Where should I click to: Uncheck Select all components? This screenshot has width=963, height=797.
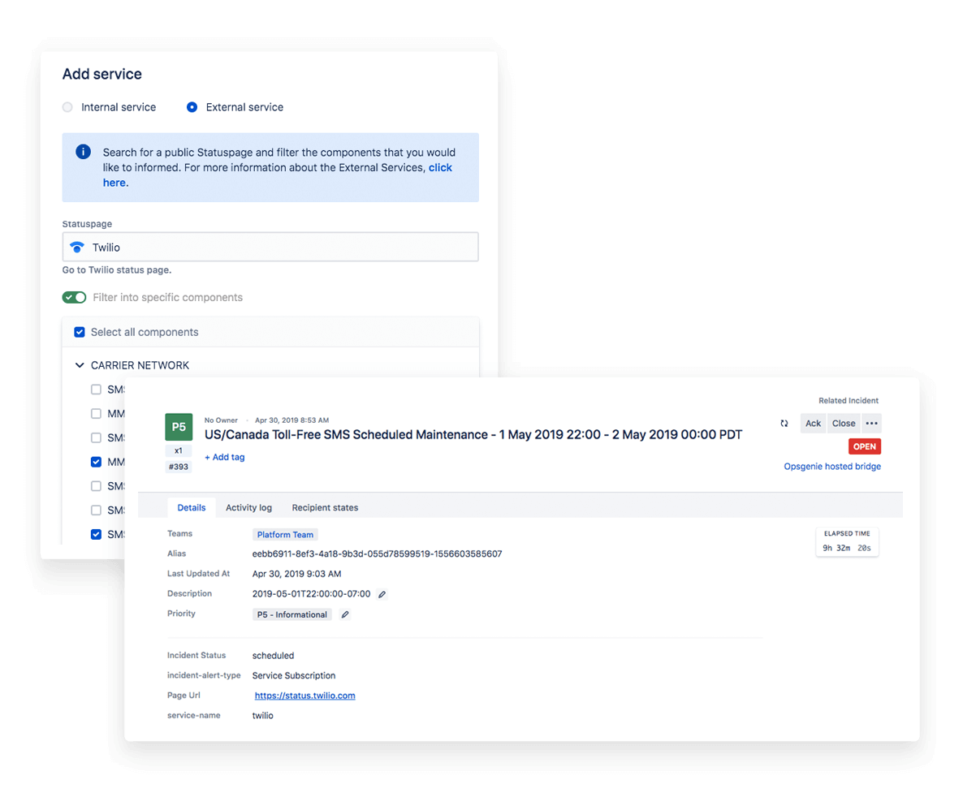click(x=79, y=332)
